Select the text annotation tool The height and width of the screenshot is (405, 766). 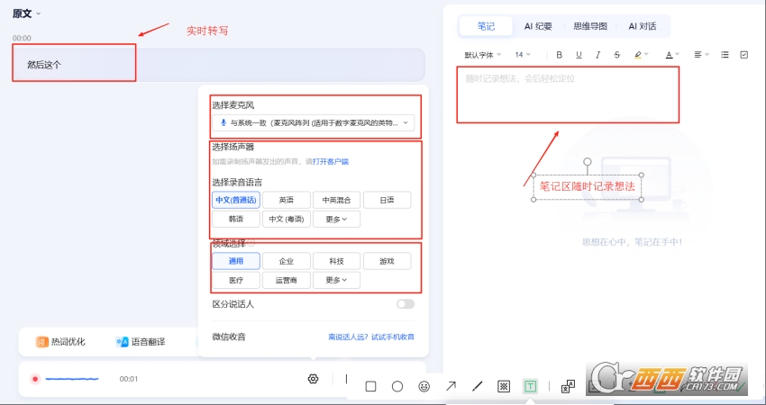click(x=530, y=386)
